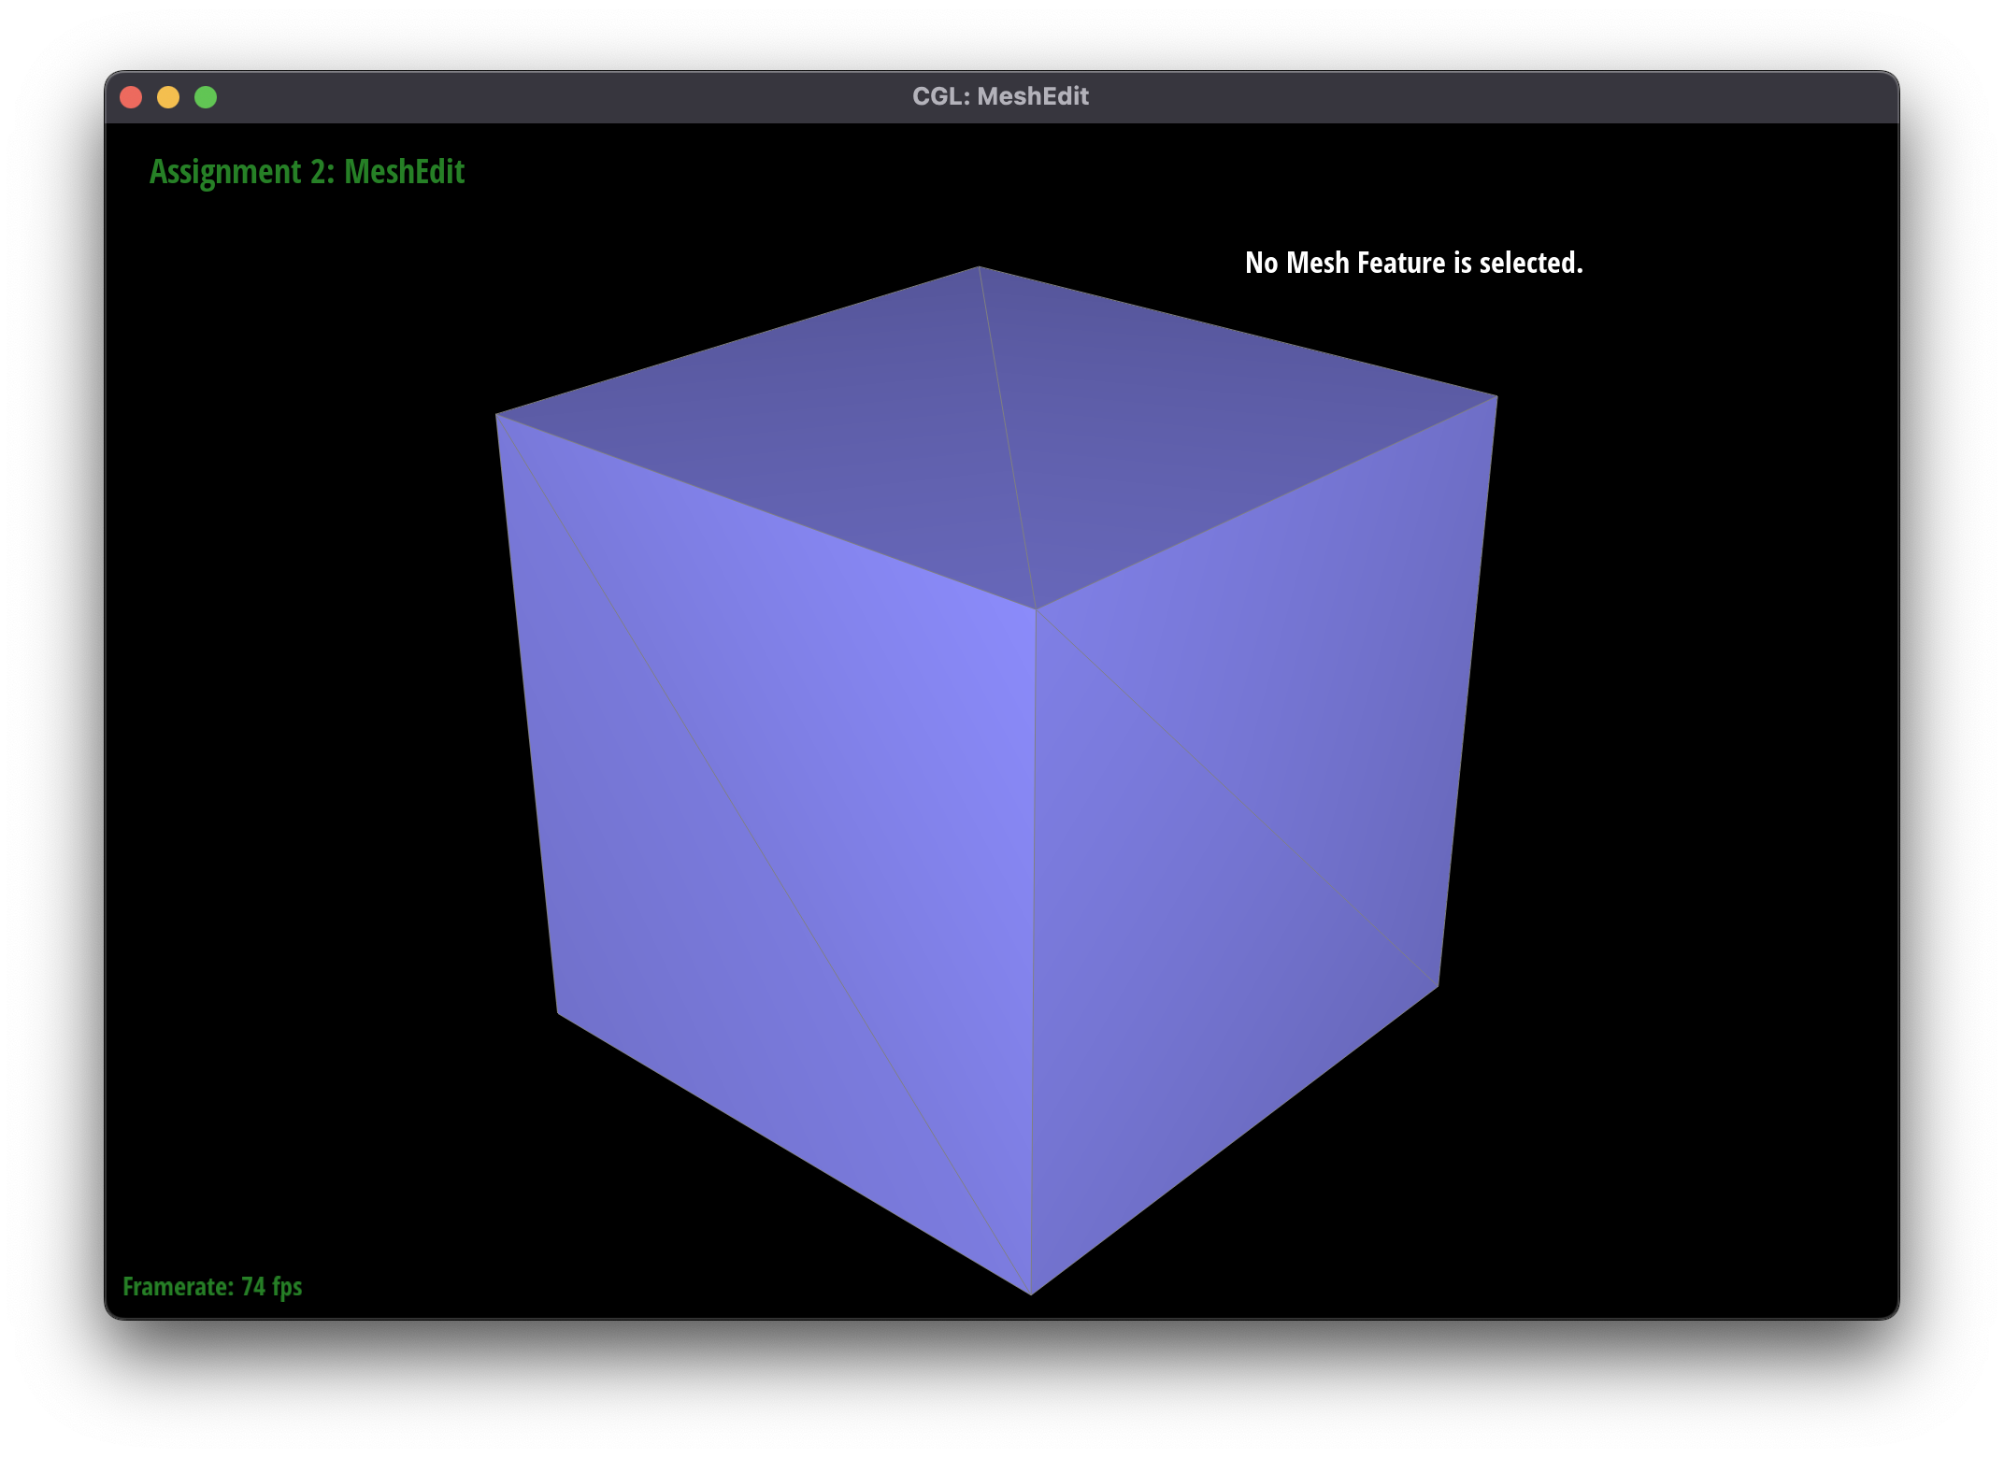Select the cube's bottom front corner vertex
The height and width of the screenshot is (1458, 2004).
tap(1031, 1294)
